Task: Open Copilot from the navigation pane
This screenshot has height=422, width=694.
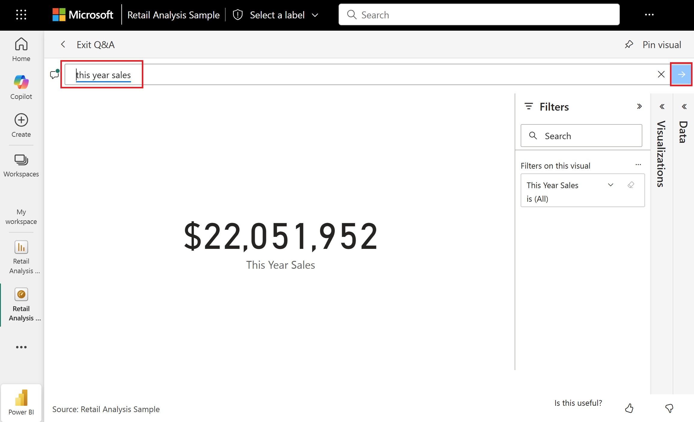Action: click(x=21, y=87)
